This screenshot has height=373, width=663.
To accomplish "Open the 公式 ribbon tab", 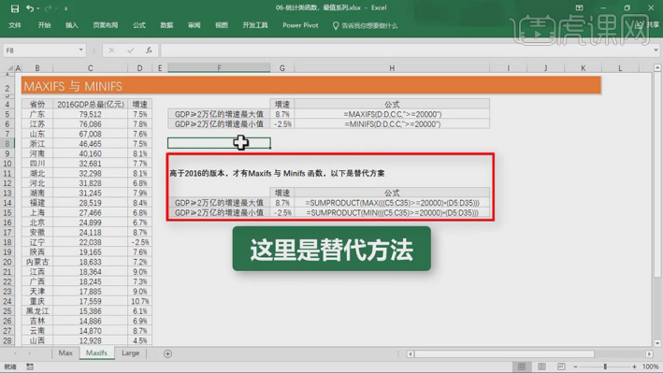I will [139, 25].
